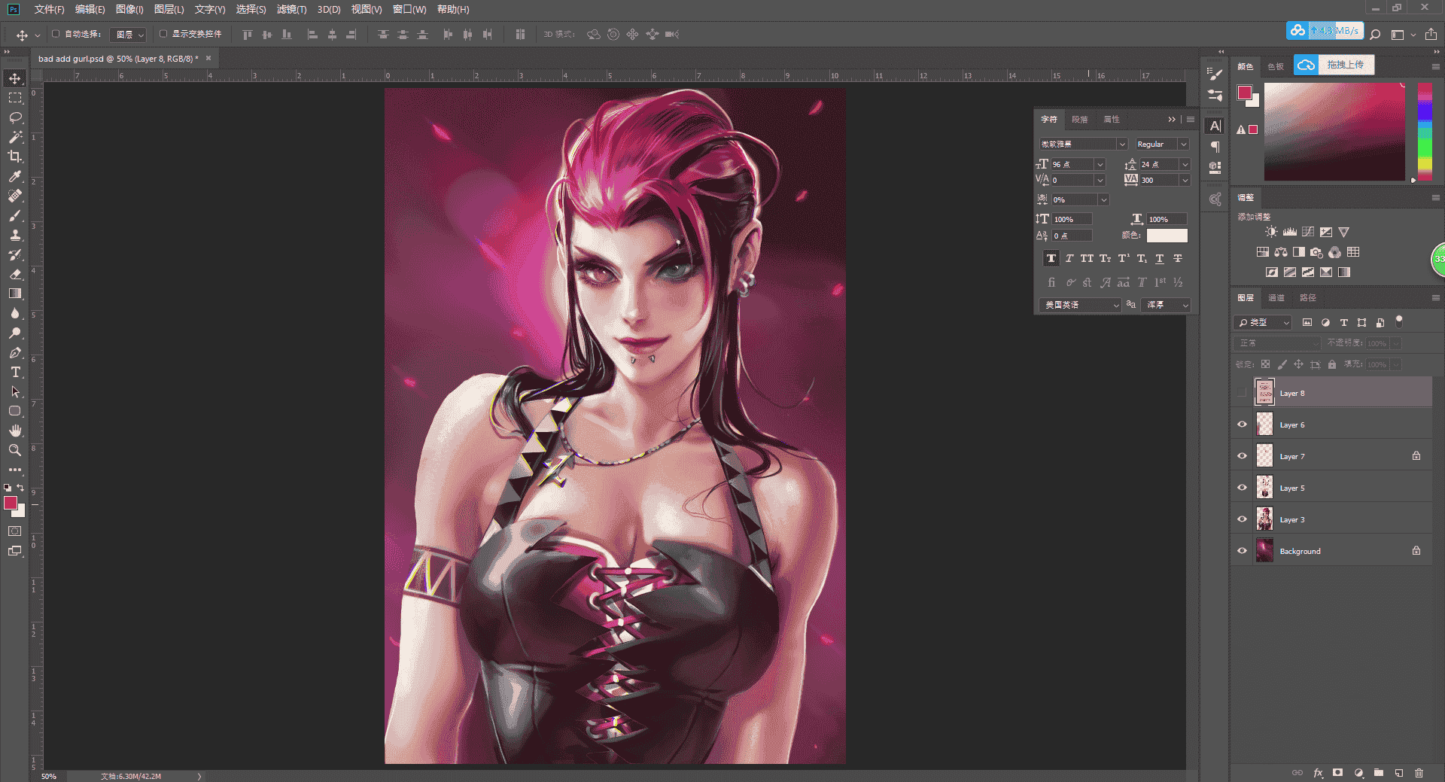This screenshot has height=782, width=1445.
Task: Open the layer filter type dropdown
Action: point(1263,322)
